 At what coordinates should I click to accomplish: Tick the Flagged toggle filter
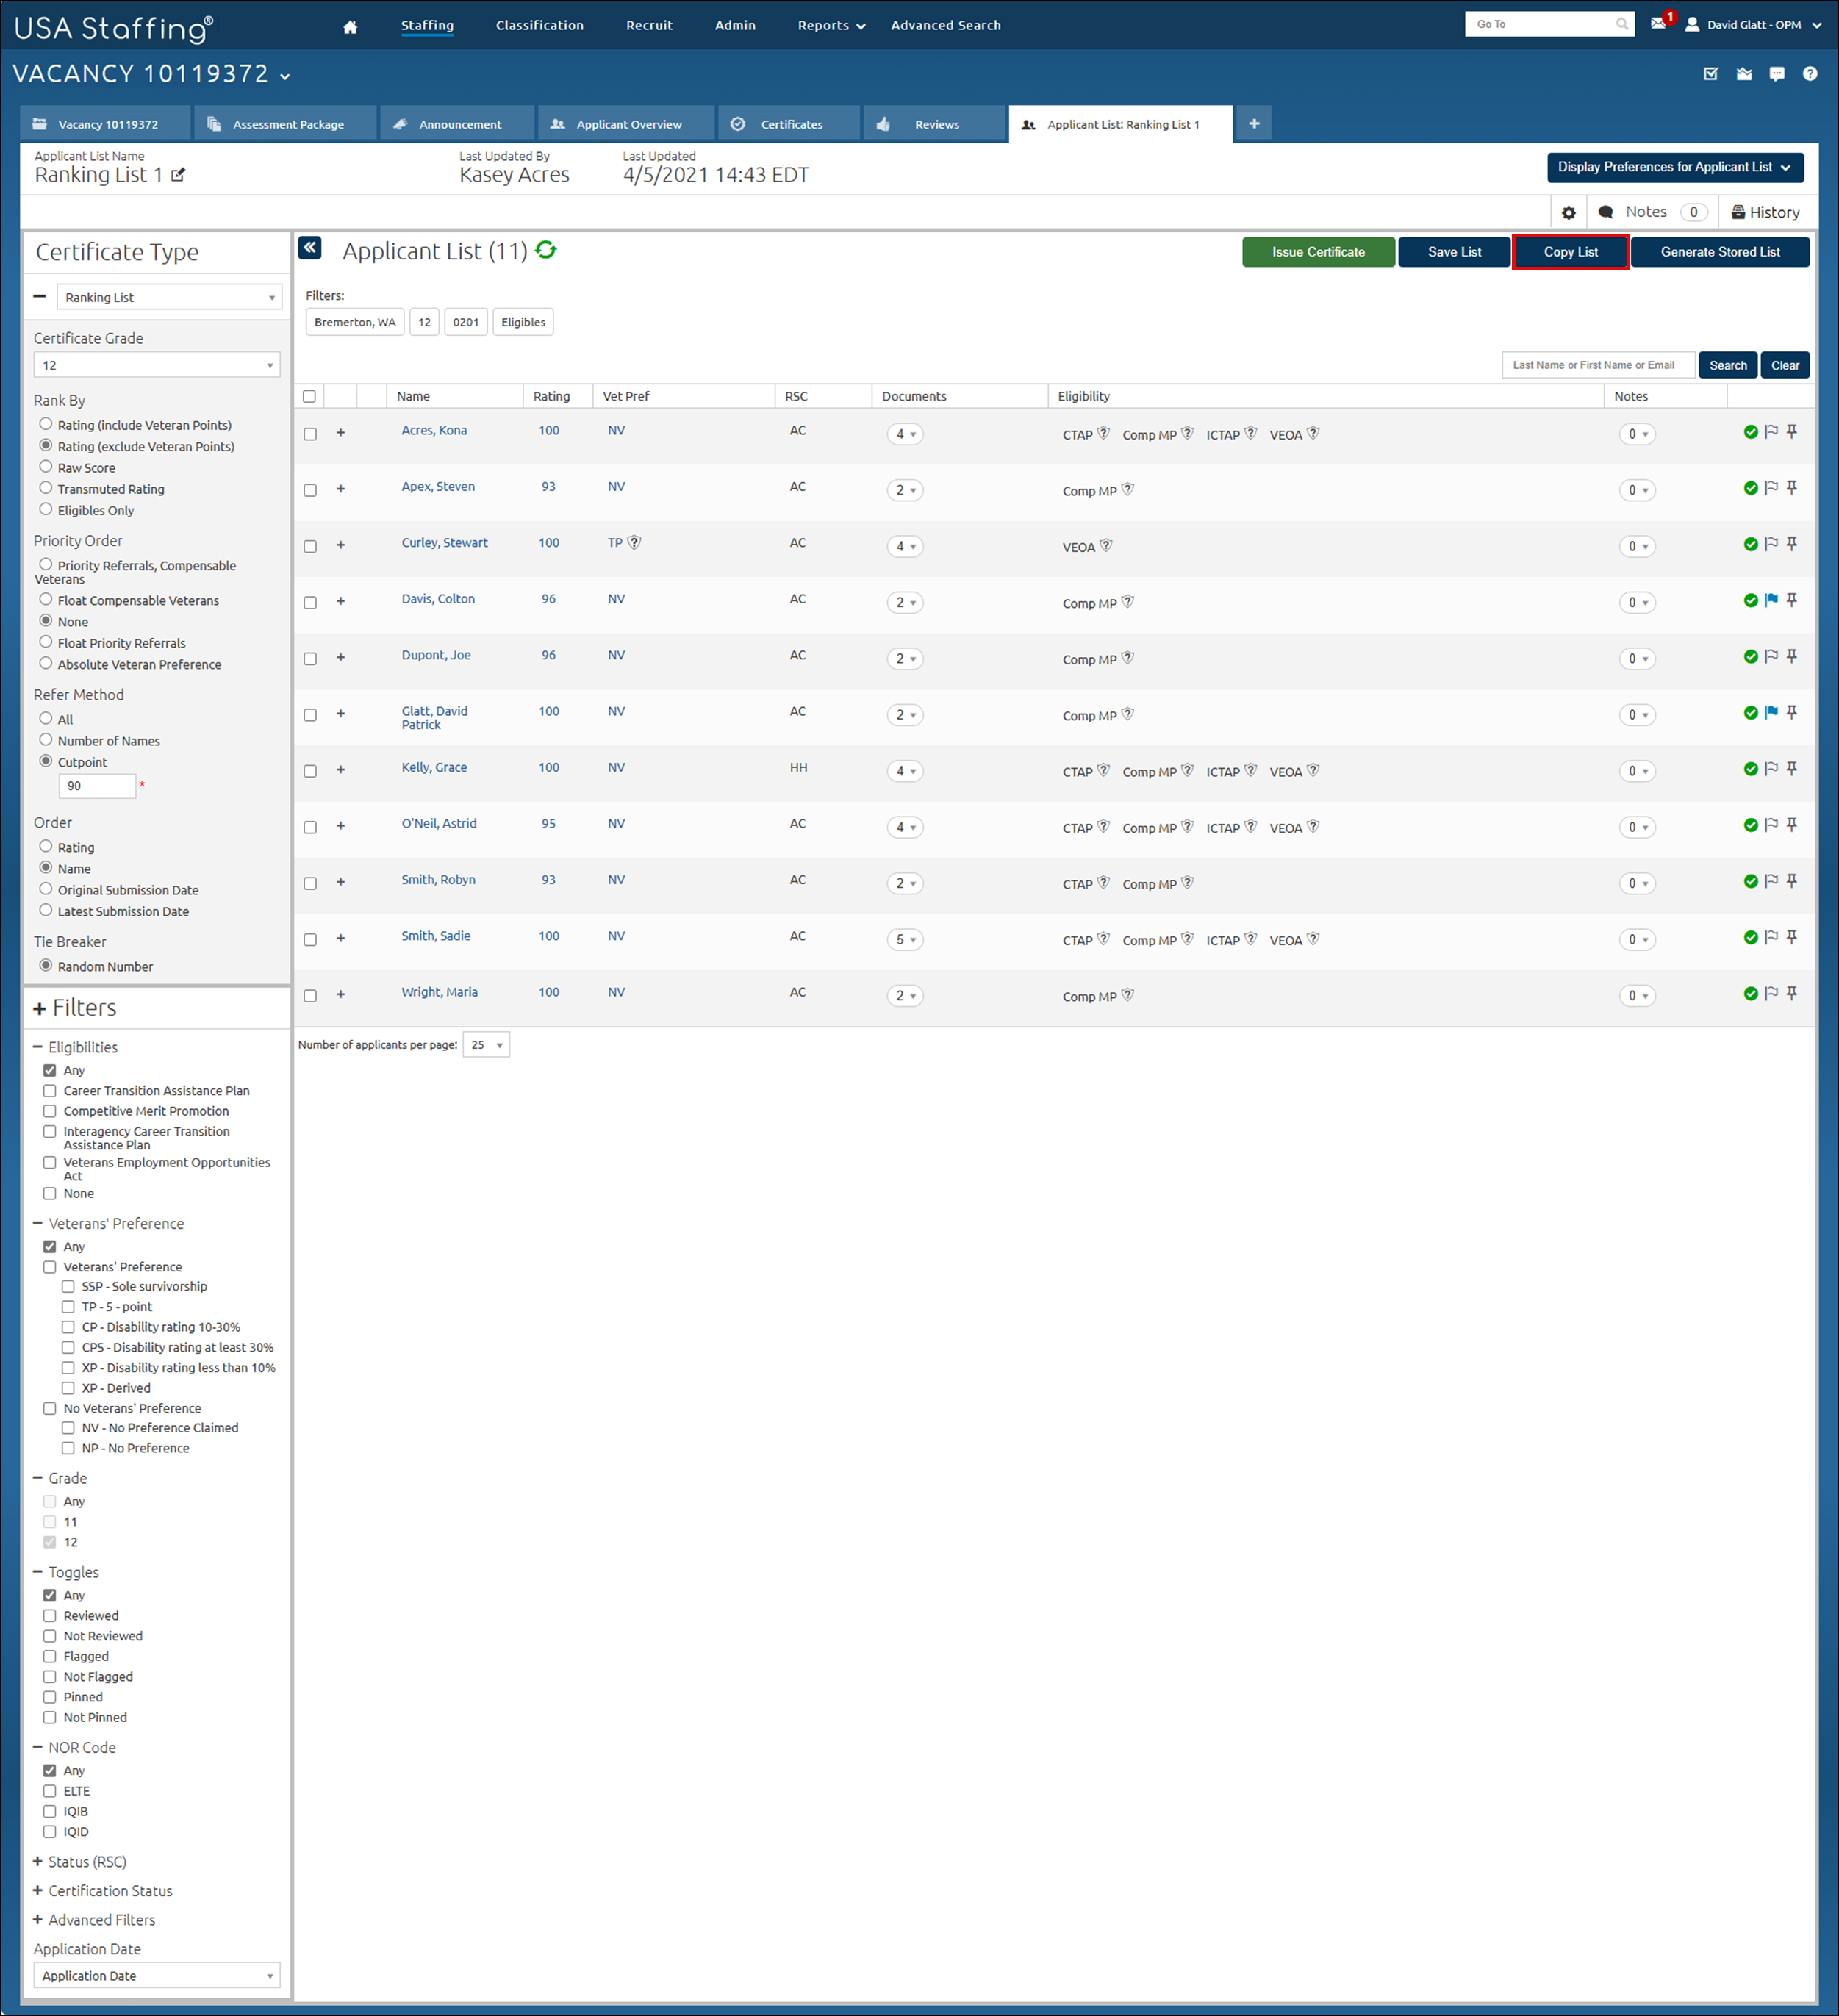pyautogui.click(x=50, y=1656)
